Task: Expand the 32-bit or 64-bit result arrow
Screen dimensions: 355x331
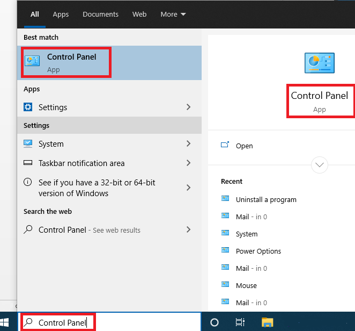Action: [188, 188]
